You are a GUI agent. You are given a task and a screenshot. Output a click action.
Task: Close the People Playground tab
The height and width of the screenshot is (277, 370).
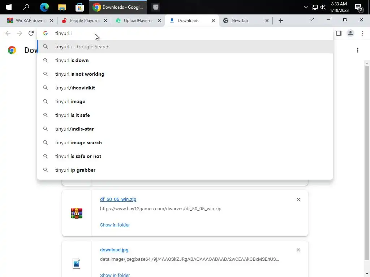point(106,21)
